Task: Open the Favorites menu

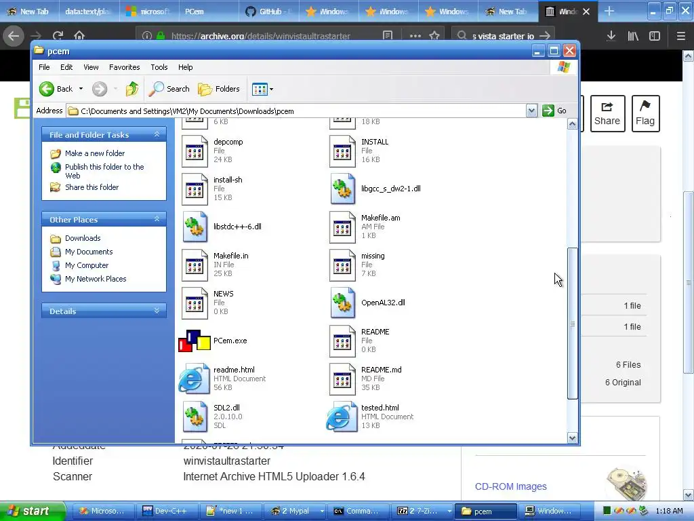Action: point(125,67)
